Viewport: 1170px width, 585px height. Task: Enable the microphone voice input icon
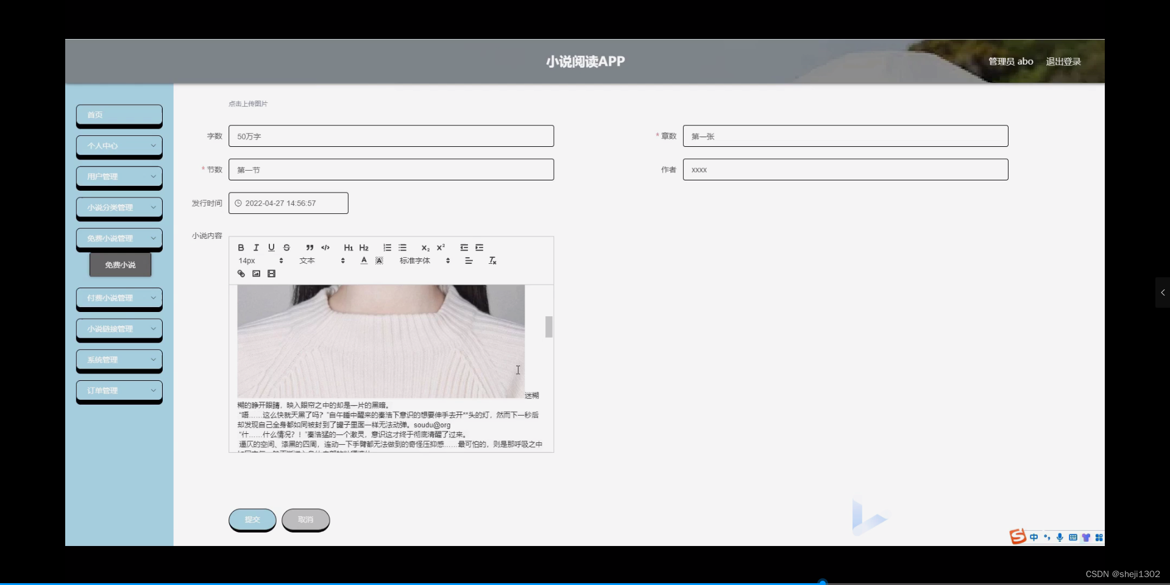pyautogui.click(x=1060, y=537)
